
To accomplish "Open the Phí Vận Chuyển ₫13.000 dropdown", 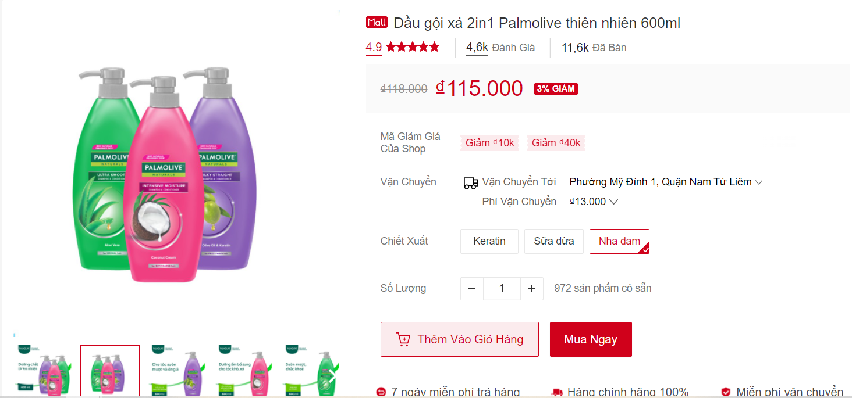I will (593, 201).
